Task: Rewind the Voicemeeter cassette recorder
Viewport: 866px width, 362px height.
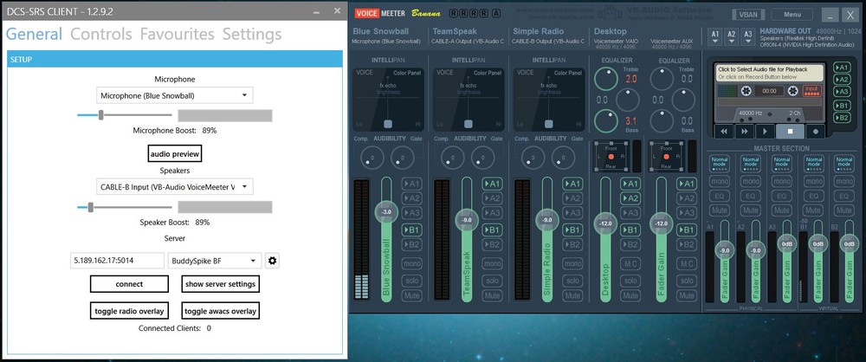Action: coord(723,131)
